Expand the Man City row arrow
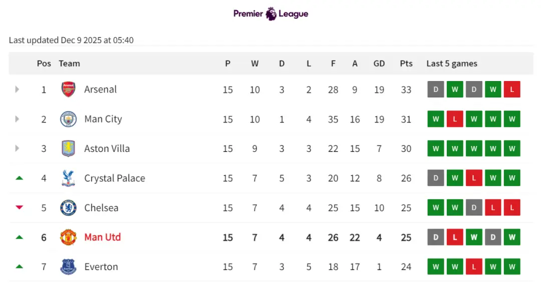This screenshot has height=284, width=541. (x=17, y=119)
